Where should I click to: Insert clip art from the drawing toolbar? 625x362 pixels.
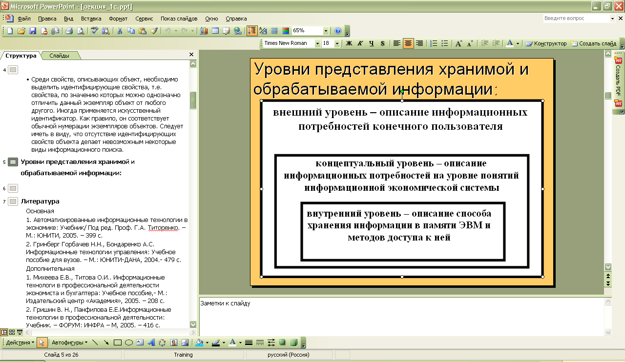174,342
